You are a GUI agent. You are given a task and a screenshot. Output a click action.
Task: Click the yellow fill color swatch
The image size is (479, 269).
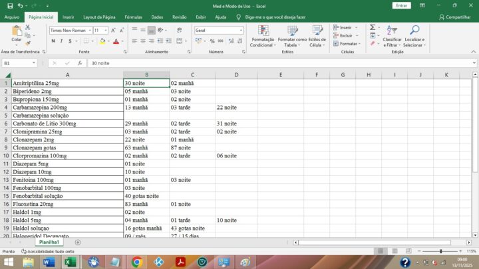point(102,41)
